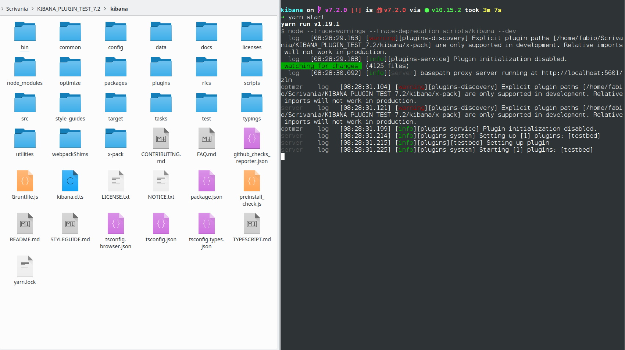
Task: Click the 'TYPESCRIPT.md' file name label
Action: click(x=252, y=239)
